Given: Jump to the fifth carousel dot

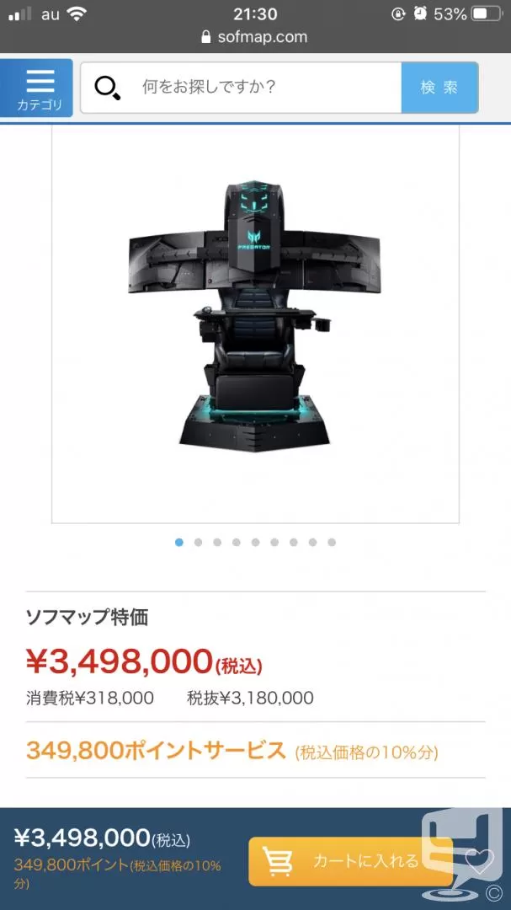Looking at the screenshot, I should [x=255, y=542].
